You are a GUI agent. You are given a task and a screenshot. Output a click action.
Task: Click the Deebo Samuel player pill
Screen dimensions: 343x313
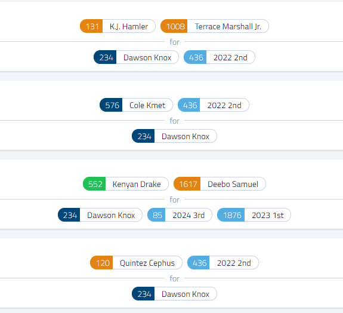[x=220, y=184]
